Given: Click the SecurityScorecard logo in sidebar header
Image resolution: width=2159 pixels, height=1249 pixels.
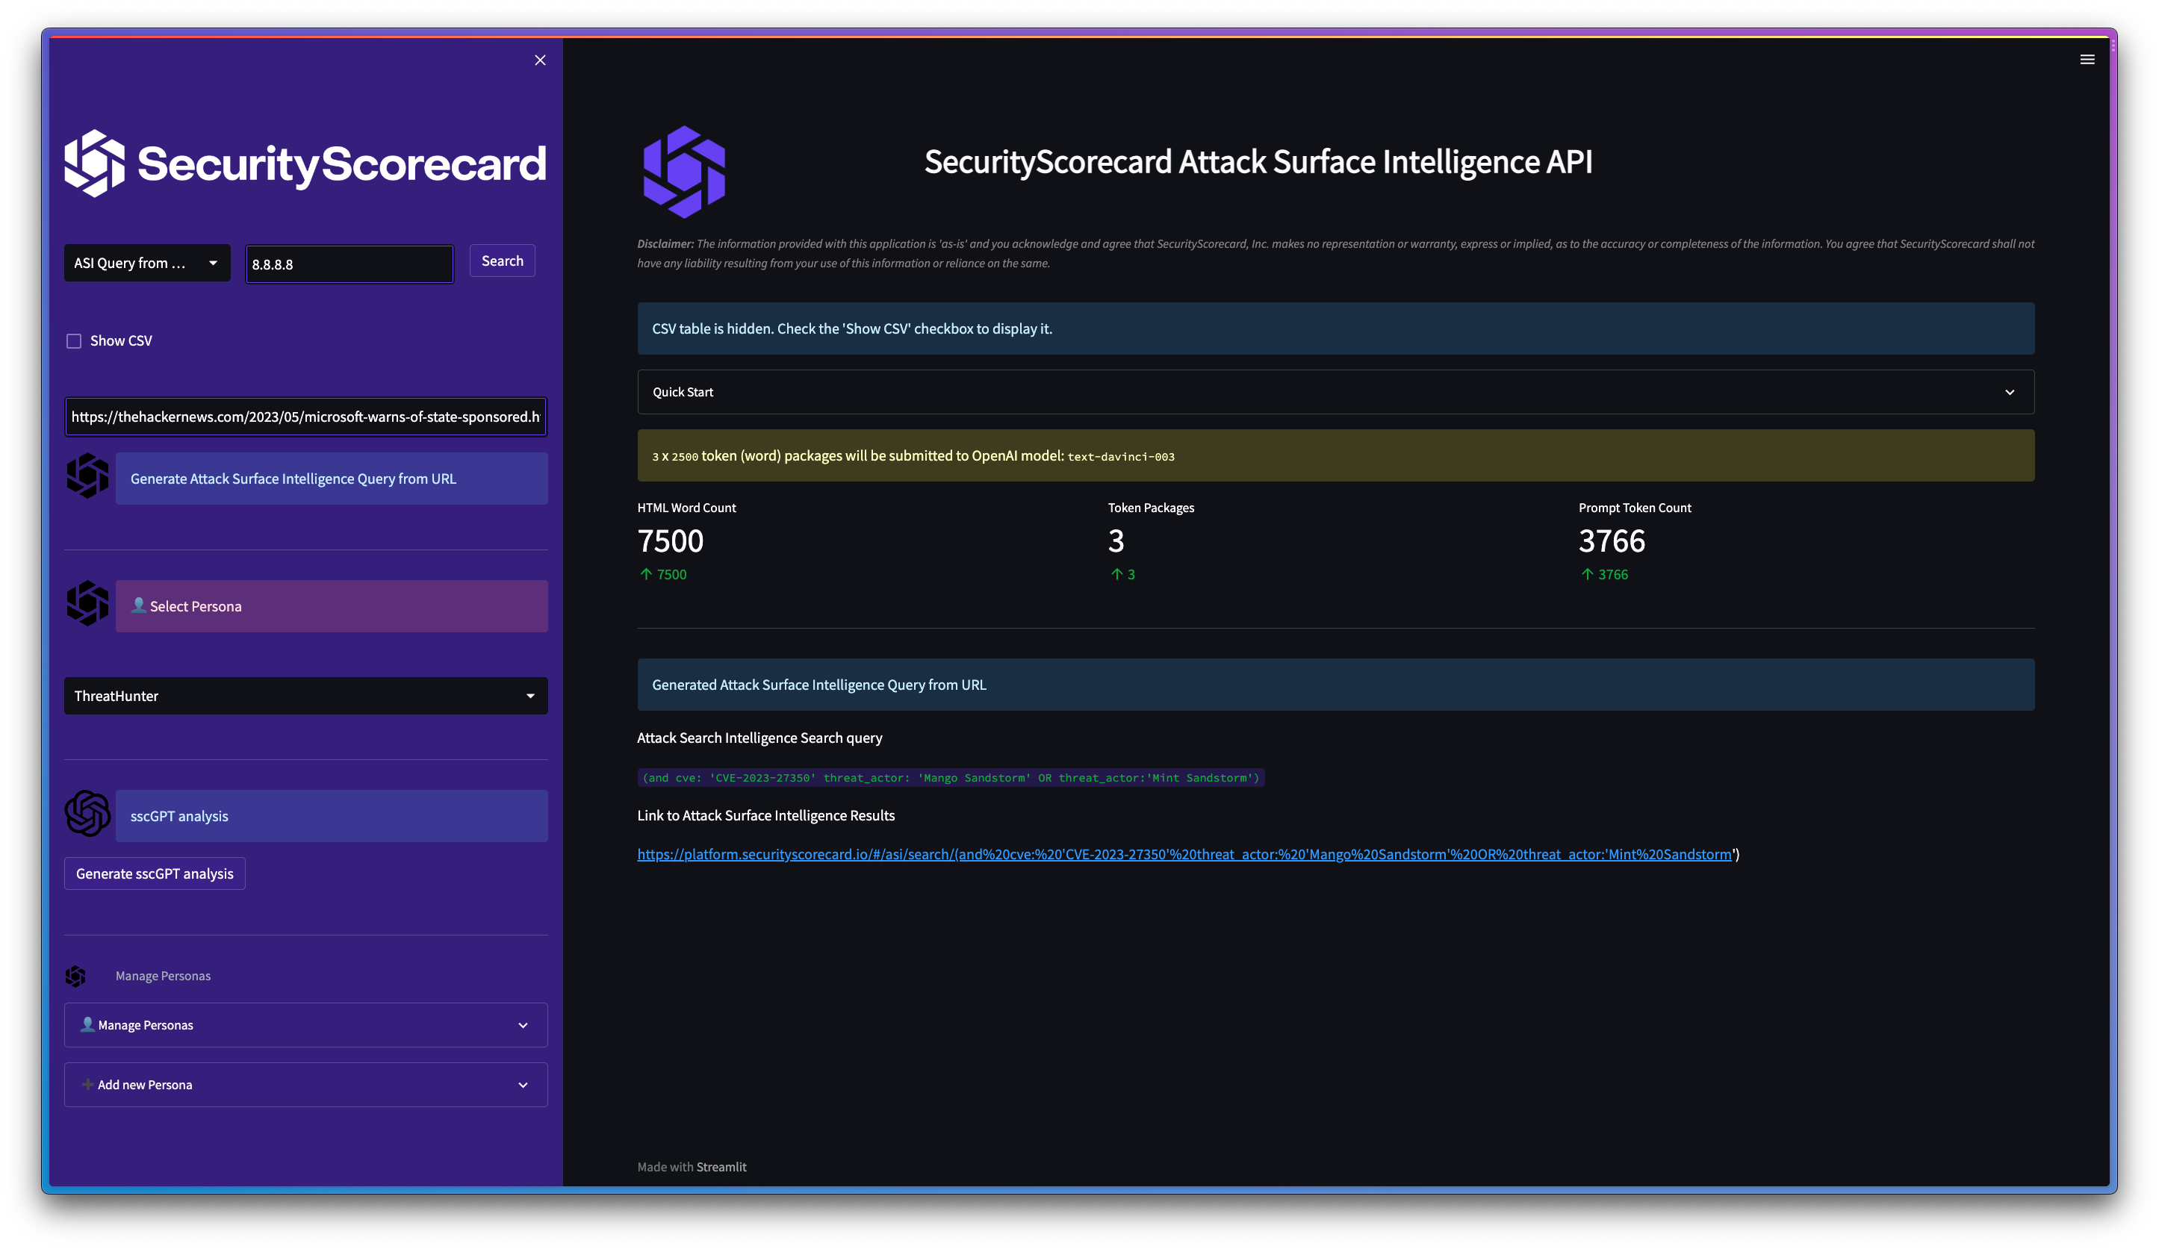Looking at the screenshot, I should tap(95, 163).
